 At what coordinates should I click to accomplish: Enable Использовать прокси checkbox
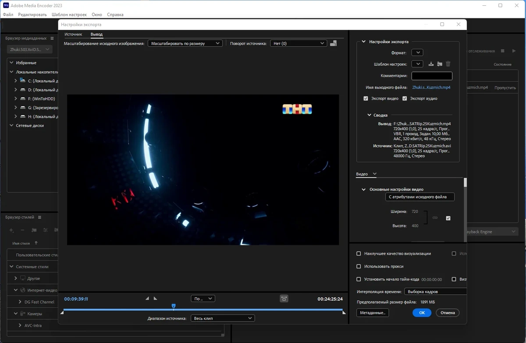pyautogui.click(x=359, y=266)
